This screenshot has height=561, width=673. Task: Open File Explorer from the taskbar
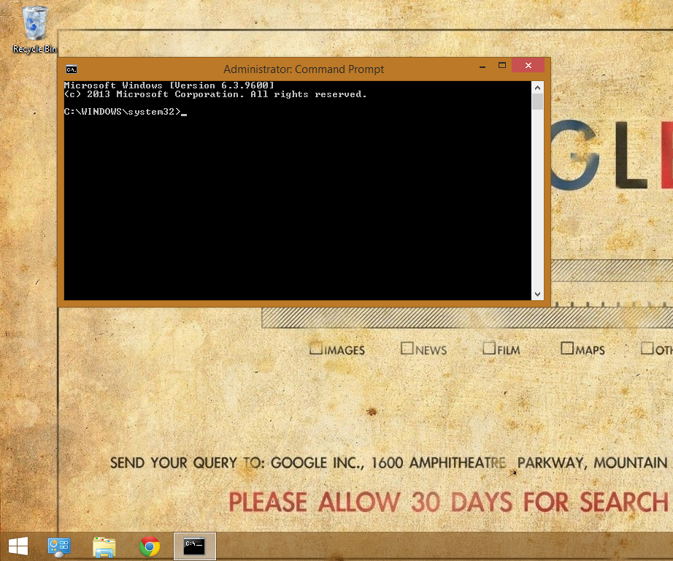[x=104, y=546]
